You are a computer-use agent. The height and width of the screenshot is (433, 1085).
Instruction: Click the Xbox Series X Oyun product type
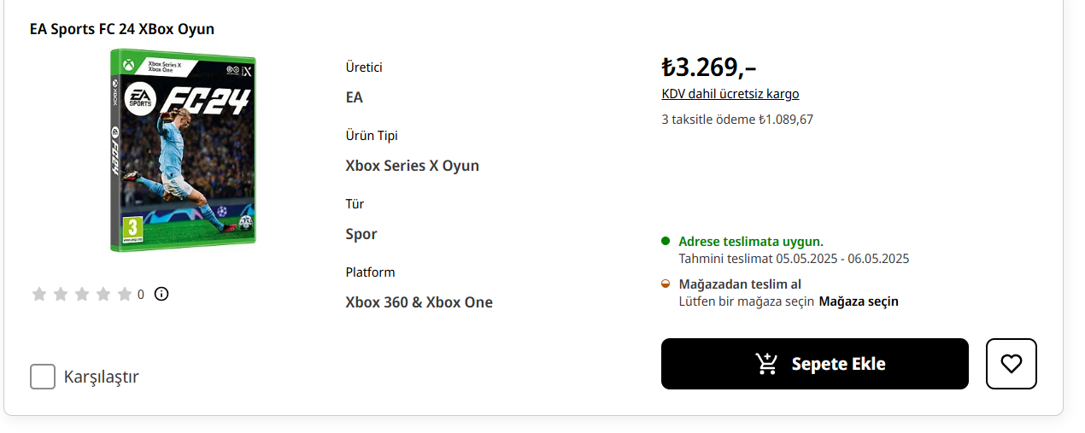pyautogui.click(x=412, y=166)
